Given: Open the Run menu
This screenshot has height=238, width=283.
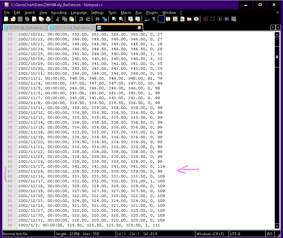Looking at the screenshot, I should coord(138,13).
